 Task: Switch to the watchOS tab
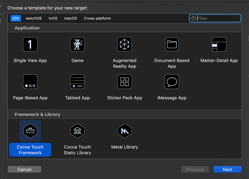[x=34, y=18]
